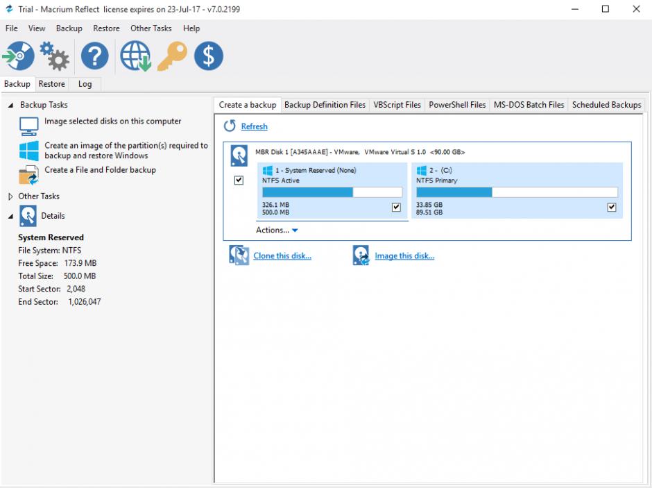This screenshot has width=652, height=488.
Task: Collapse the Details section arrow
Action: [10, 217]
